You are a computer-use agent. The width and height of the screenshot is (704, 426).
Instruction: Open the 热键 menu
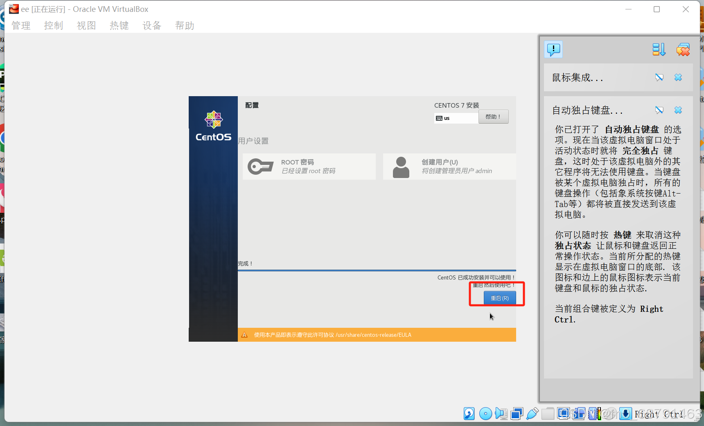pos(119,25)
